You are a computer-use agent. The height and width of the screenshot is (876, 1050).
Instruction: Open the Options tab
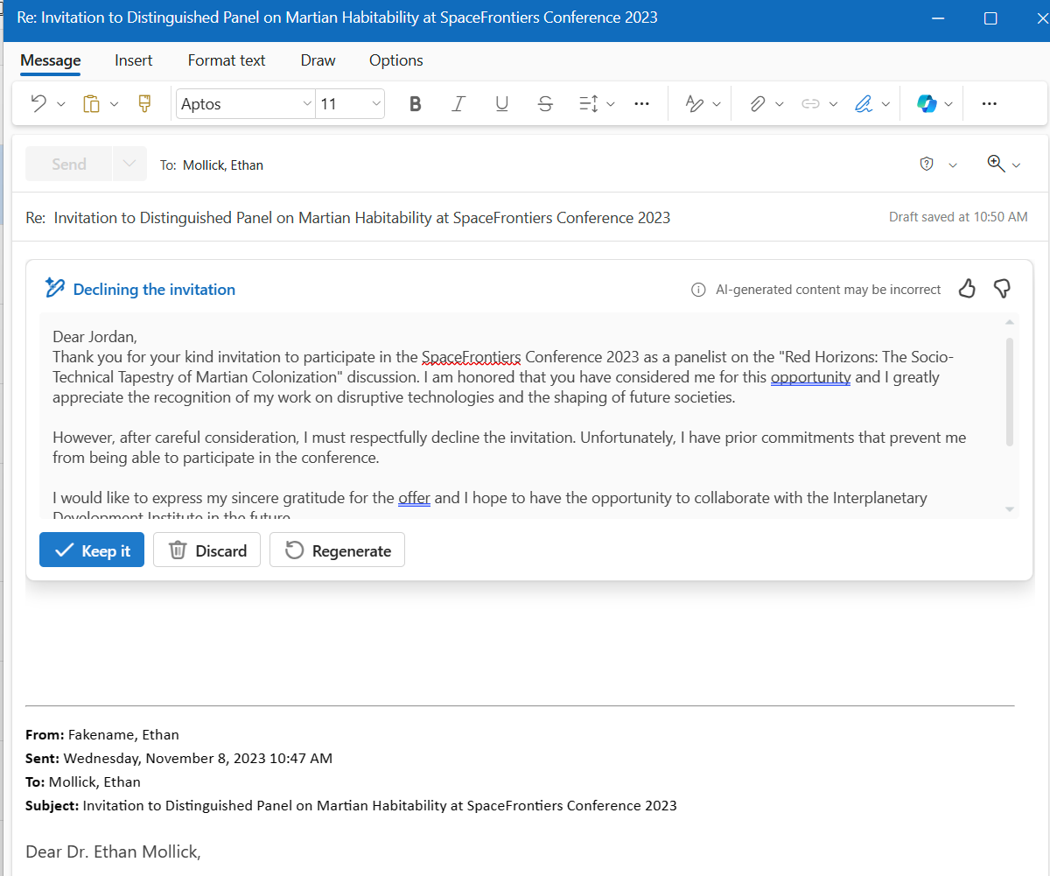pos(396,60)
